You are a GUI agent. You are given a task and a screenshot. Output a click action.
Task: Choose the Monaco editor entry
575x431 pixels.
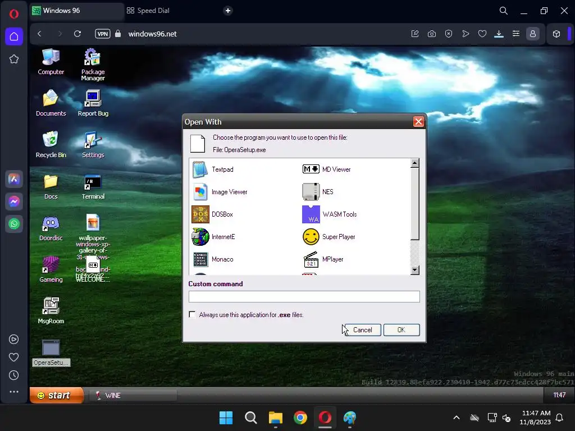tap(213, 259)
